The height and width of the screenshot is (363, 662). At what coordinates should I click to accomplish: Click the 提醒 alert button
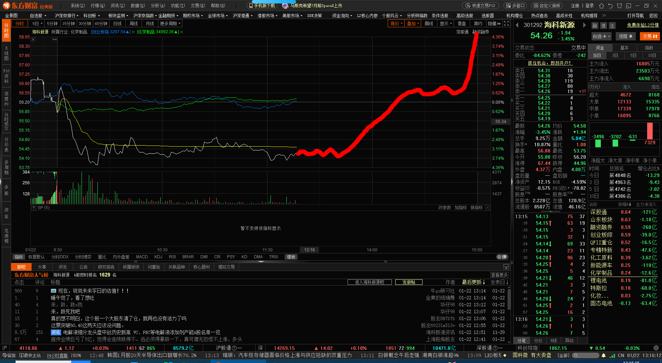tap(626, 36)
